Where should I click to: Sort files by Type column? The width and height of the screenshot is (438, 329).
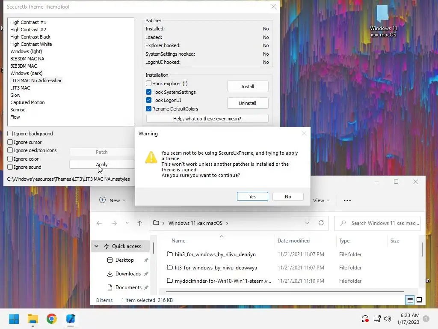(344, 241)
